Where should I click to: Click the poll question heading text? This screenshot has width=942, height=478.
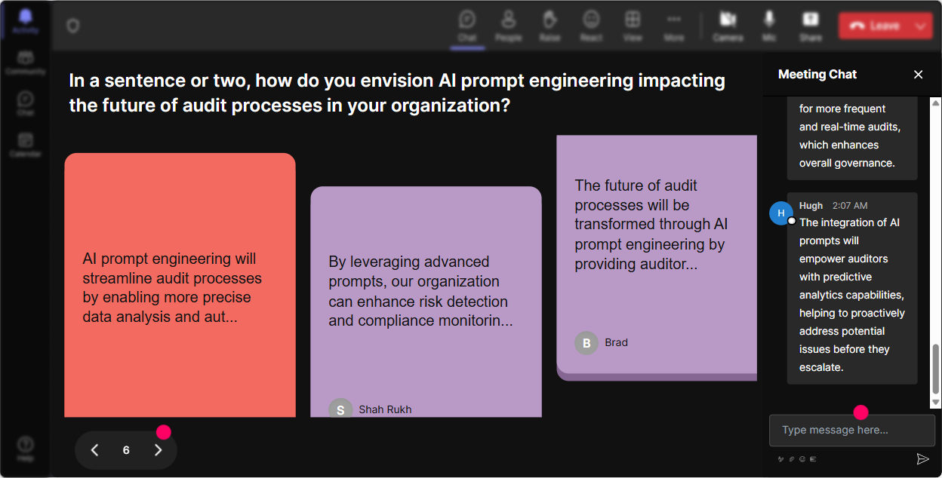click(397, 93)
